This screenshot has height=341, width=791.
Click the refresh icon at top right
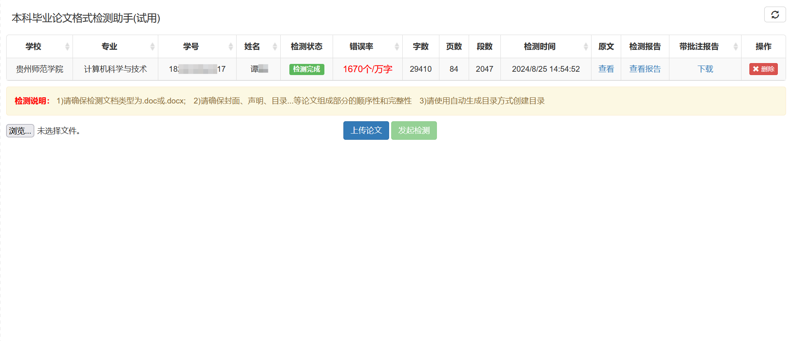(775, 14)
